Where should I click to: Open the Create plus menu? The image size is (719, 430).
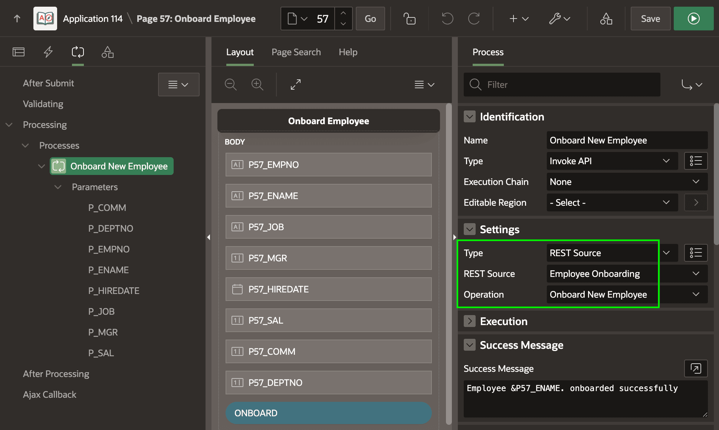[x=519, y=19]
